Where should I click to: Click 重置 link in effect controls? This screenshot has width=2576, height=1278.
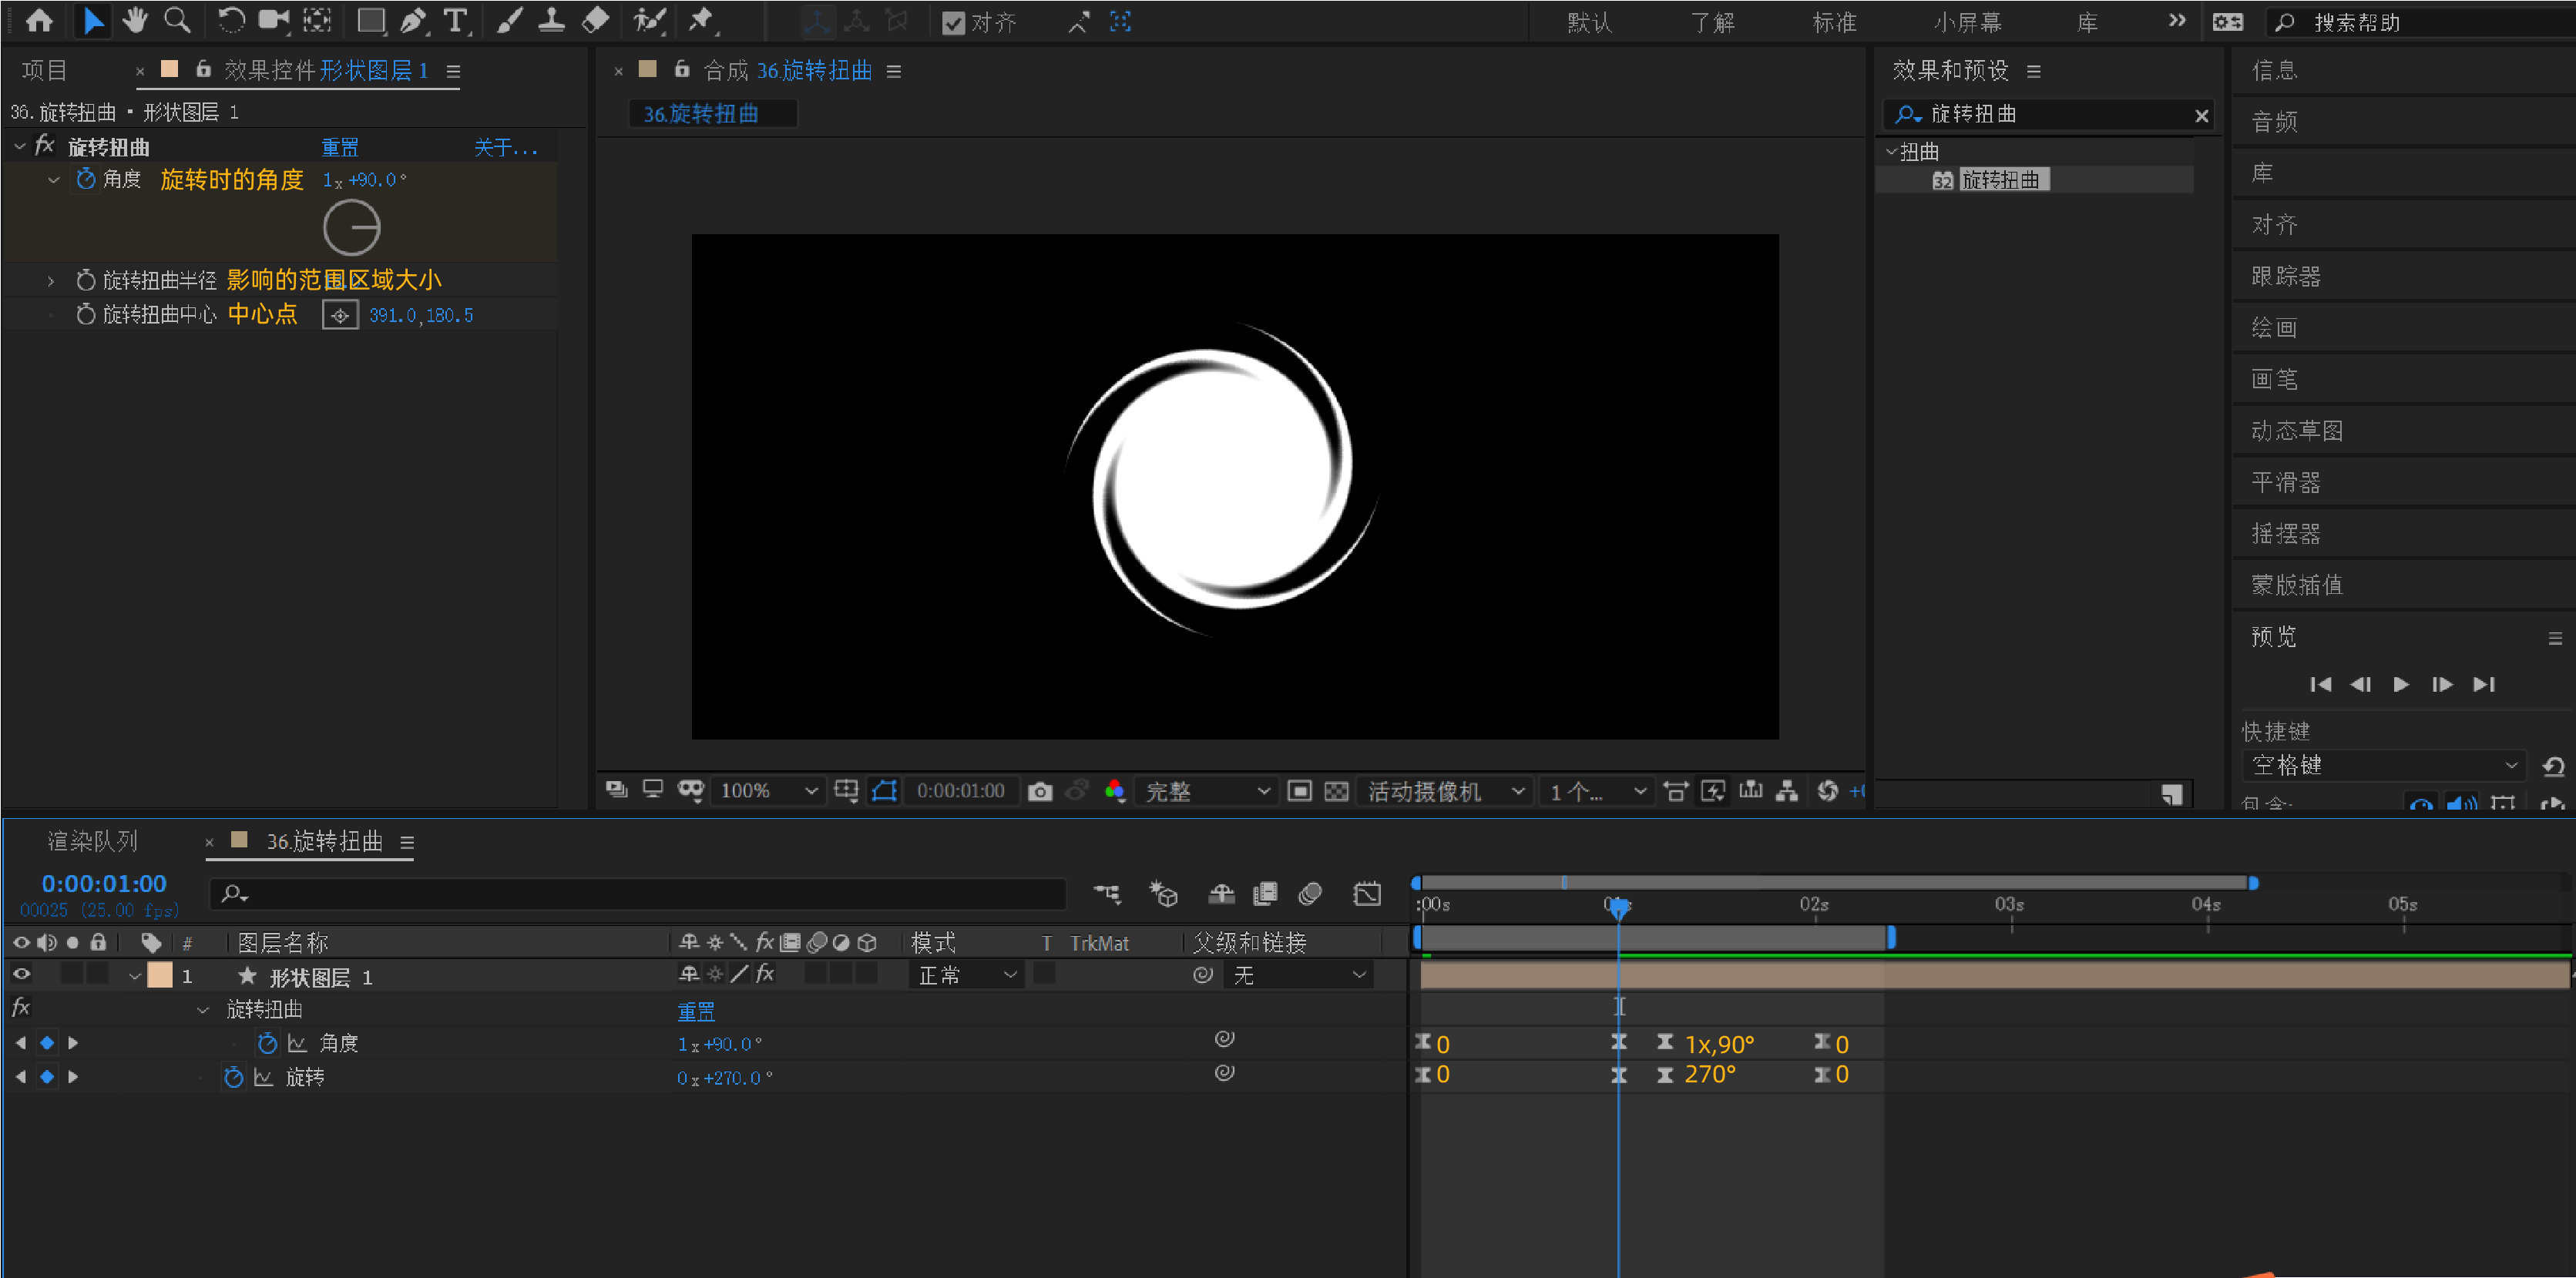pyautogui.click(x=340, y=148)
